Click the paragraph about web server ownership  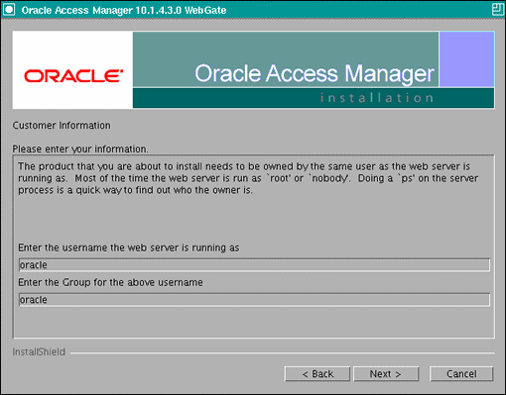248,178
